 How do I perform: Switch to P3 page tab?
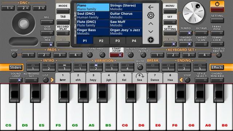click(x=118, y=41)
